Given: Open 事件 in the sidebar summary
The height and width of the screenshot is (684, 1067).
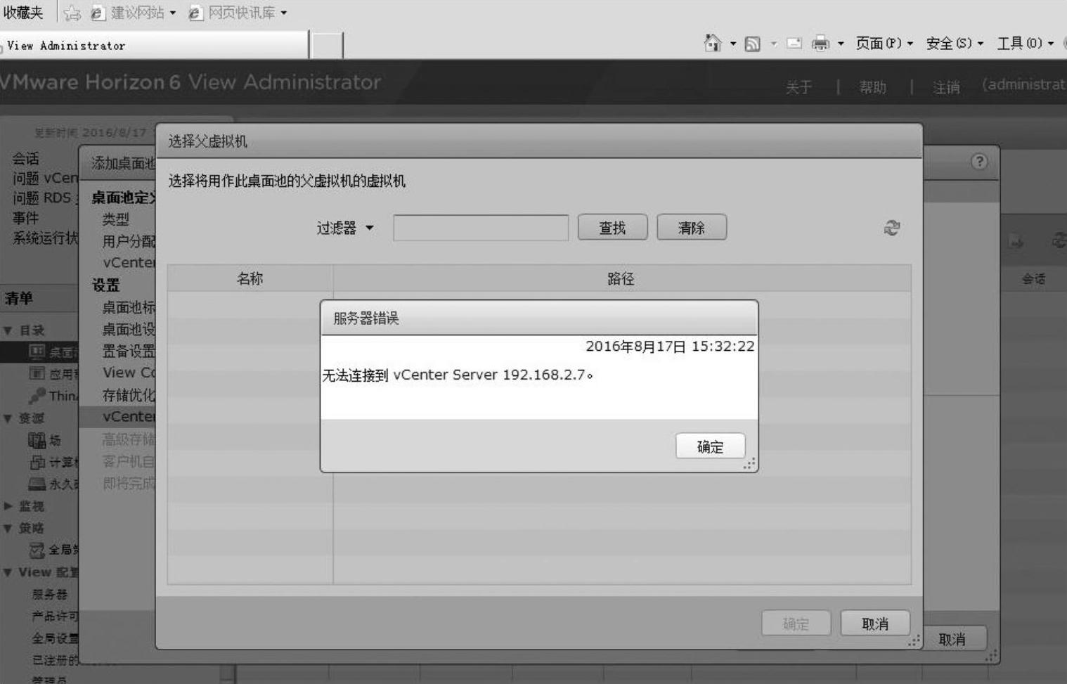Looking at the screenshot, I should [x=26, y=218].
